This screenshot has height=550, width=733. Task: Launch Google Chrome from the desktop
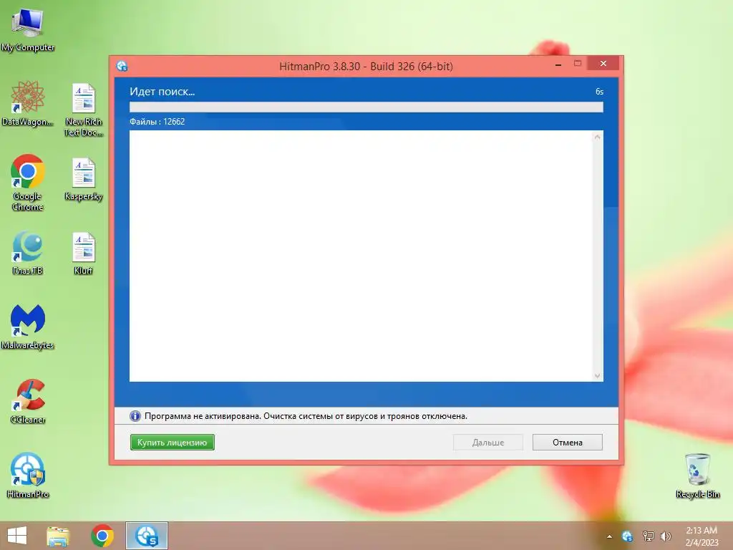click(28, 182)
